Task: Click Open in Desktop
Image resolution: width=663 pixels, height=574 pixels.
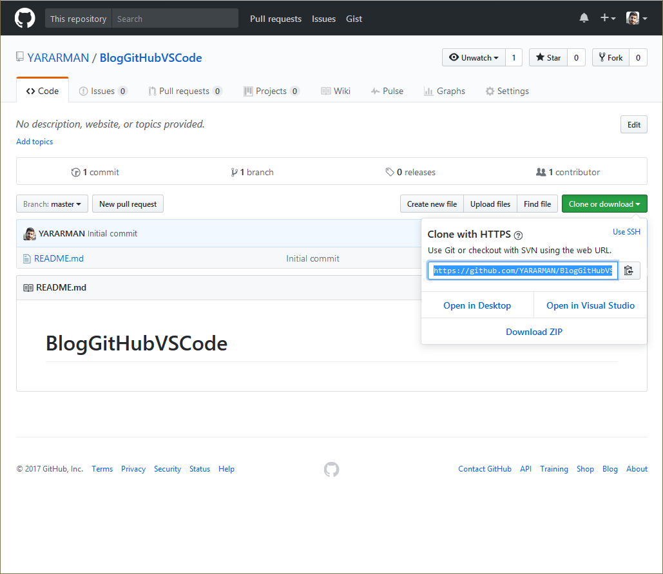Action: tap(477, 305)
